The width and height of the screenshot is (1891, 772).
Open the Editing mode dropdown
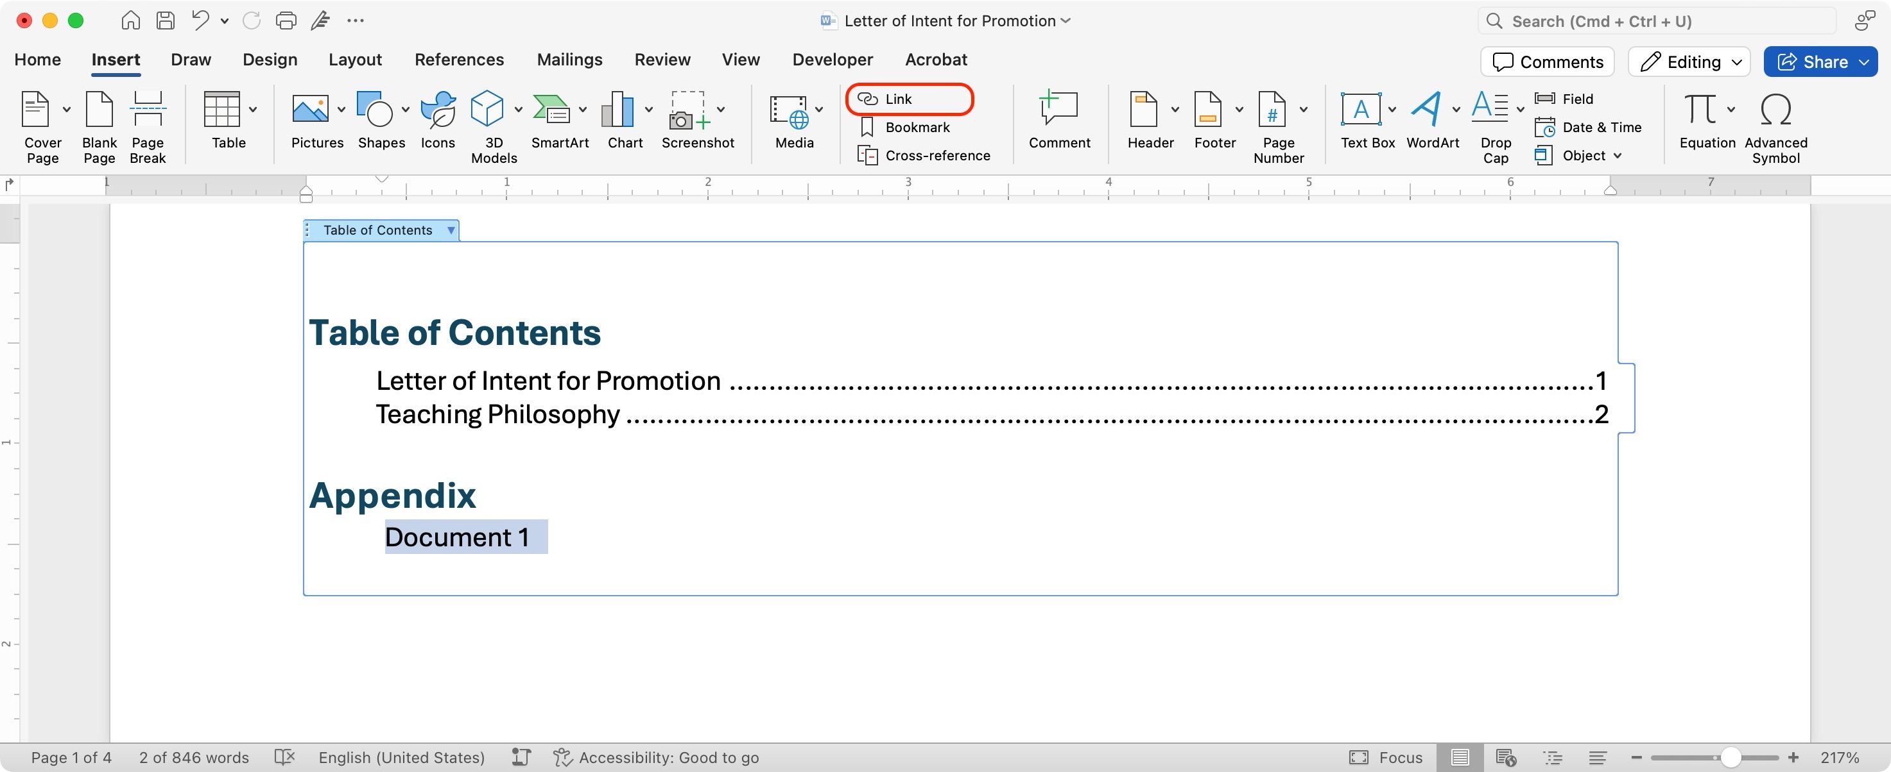(1689, 62)
